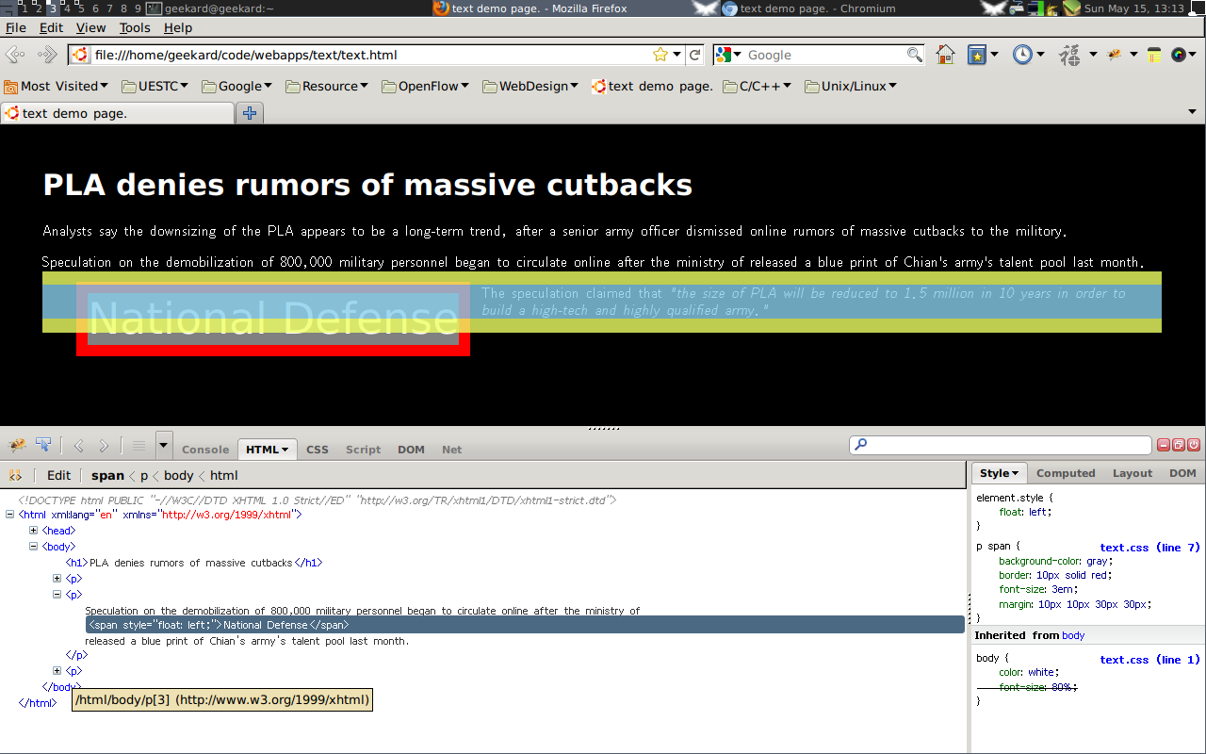Image resolution: width=1206 pixels, height=754 pixels.
Task: Click the reload page icon
Action: click(x=695, y=55)
